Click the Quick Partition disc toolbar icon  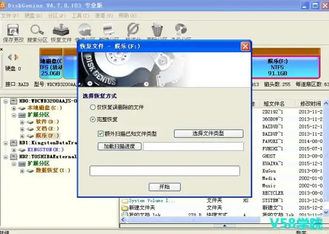click(x=85, y=30)
